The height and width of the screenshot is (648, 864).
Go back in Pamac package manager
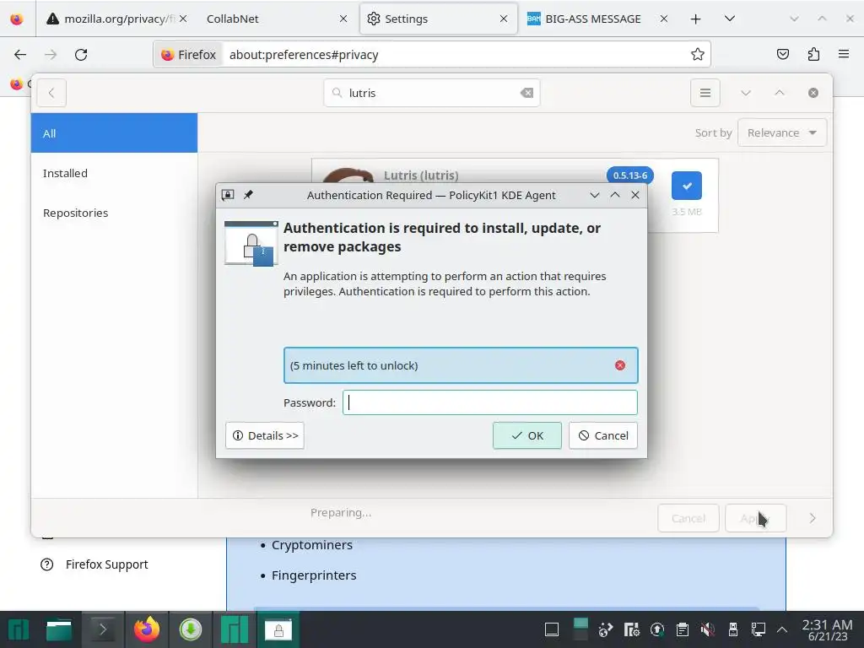[51, 93]
